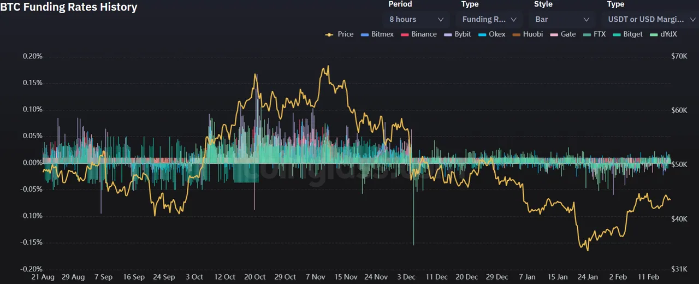Click the 0.05% left axis label
The width and height of the screenshot is (699, 284).
click(x=33, y=136)
